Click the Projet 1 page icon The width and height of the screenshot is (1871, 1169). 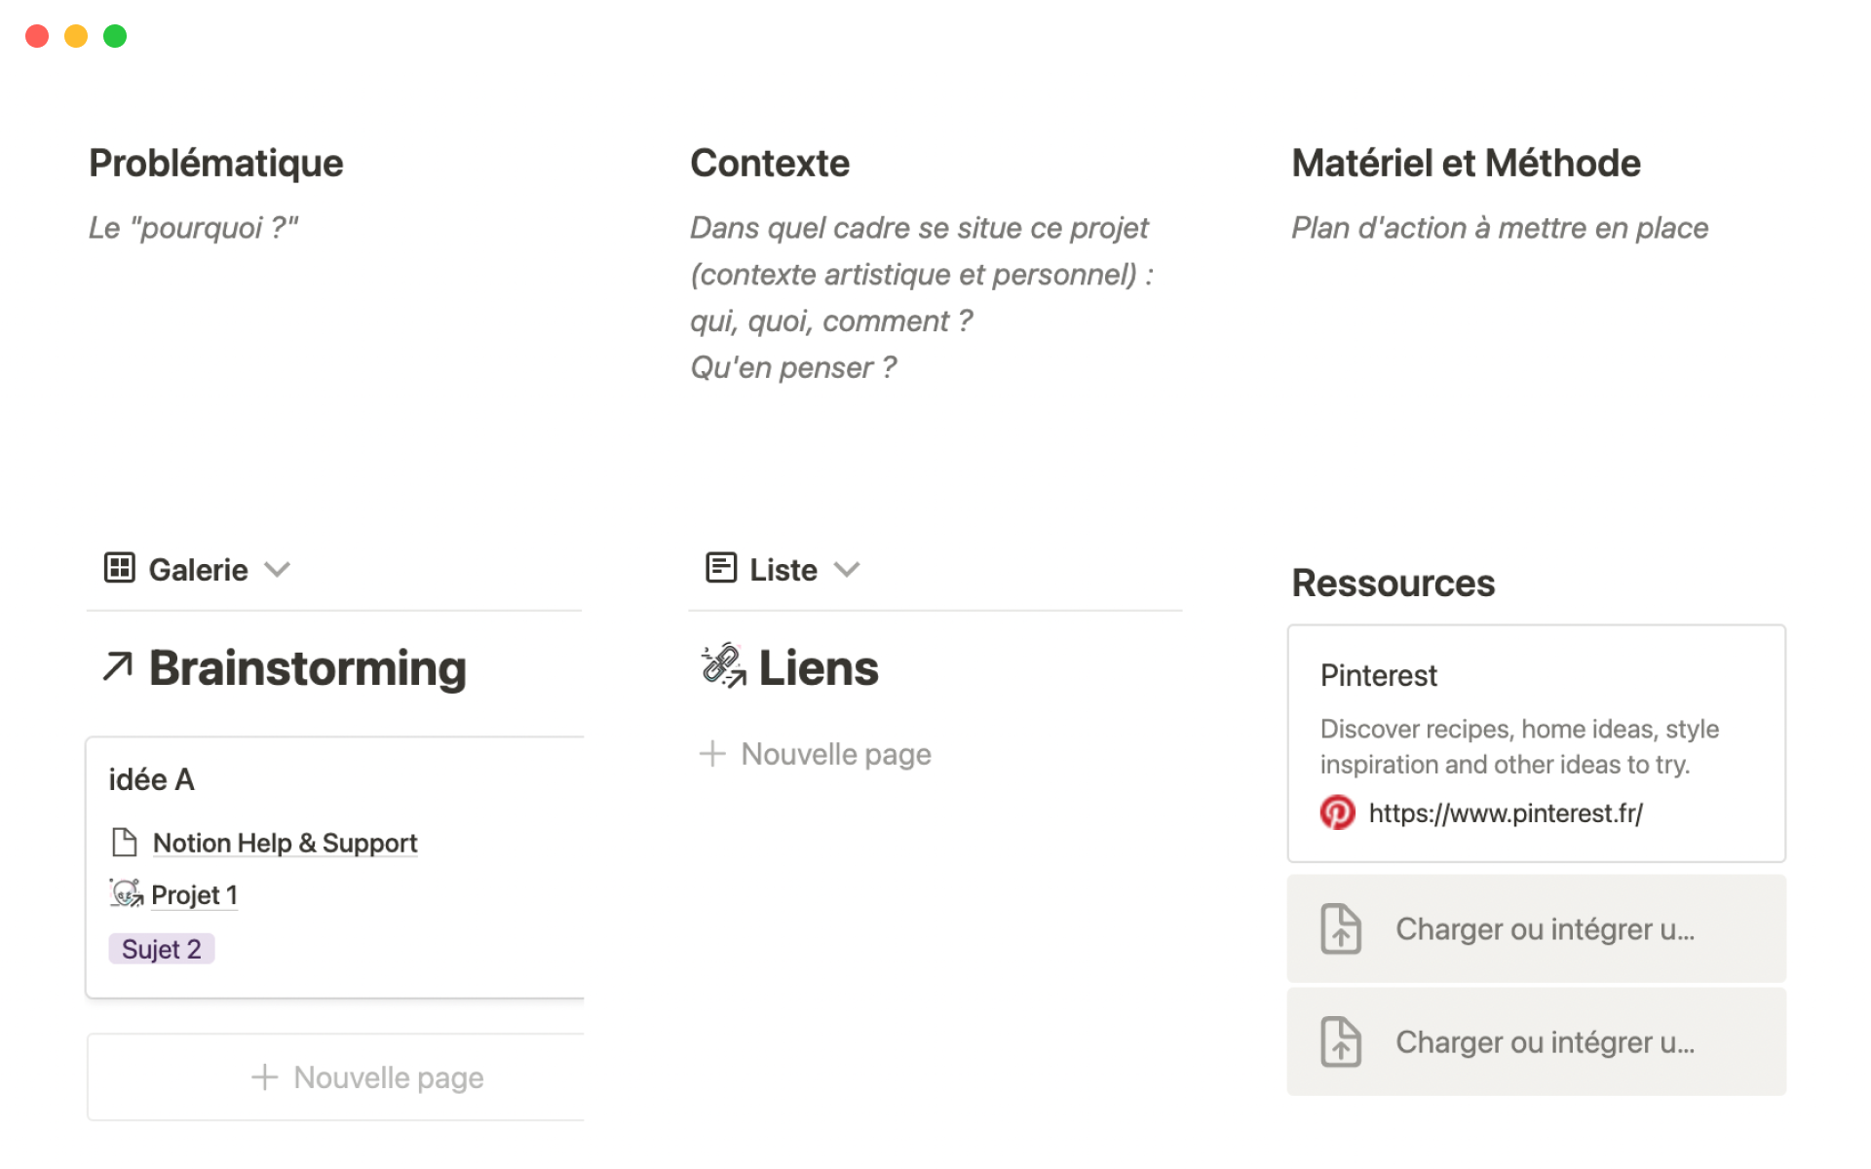pos(126,893)
